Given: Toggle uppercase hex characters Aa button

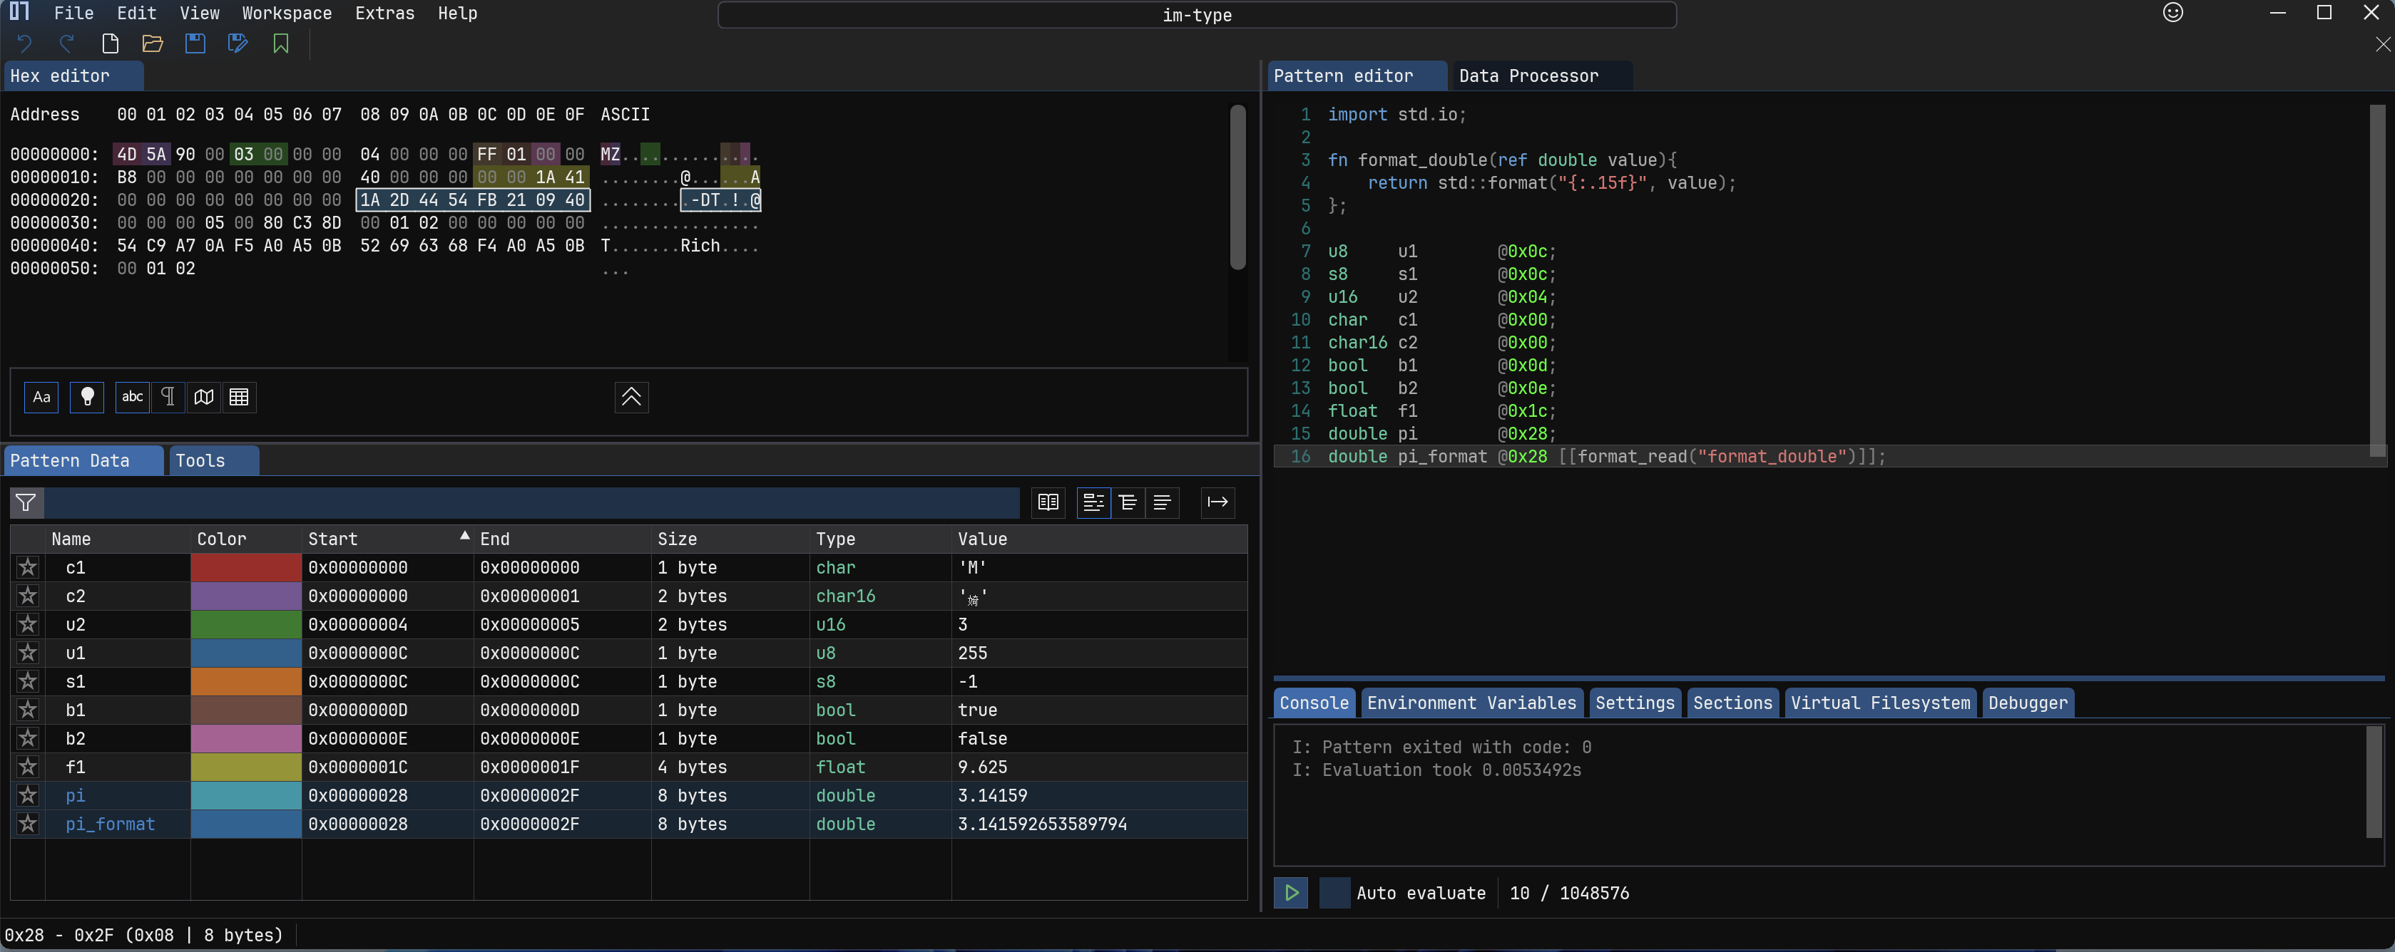Looking at the screenshot, I should [42, 398].
